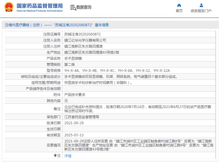This screenshot has width=219, height=162.
Task: Click change record text 2021-09-29注册人住所变更
Action: 139,145
